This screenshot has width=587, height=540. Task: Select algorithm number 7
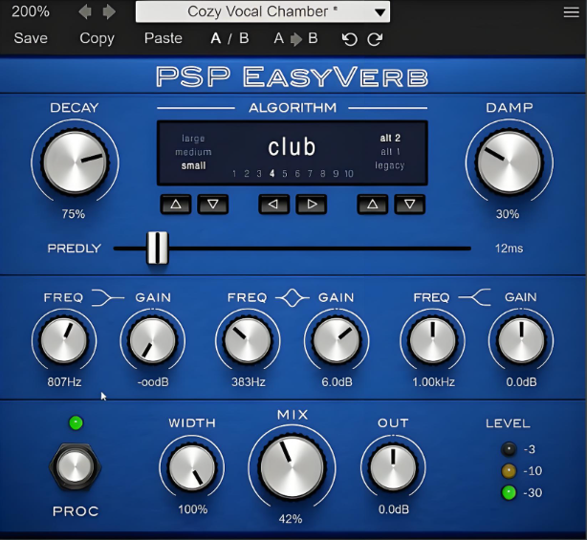coord(310,174)
